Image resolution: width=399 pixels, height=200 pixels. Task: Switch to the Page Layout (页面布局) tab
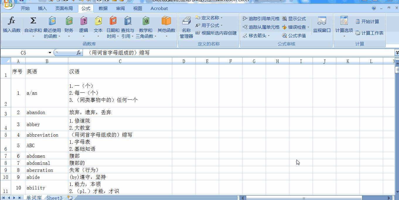pyautogui.click(x=64, y=8)
